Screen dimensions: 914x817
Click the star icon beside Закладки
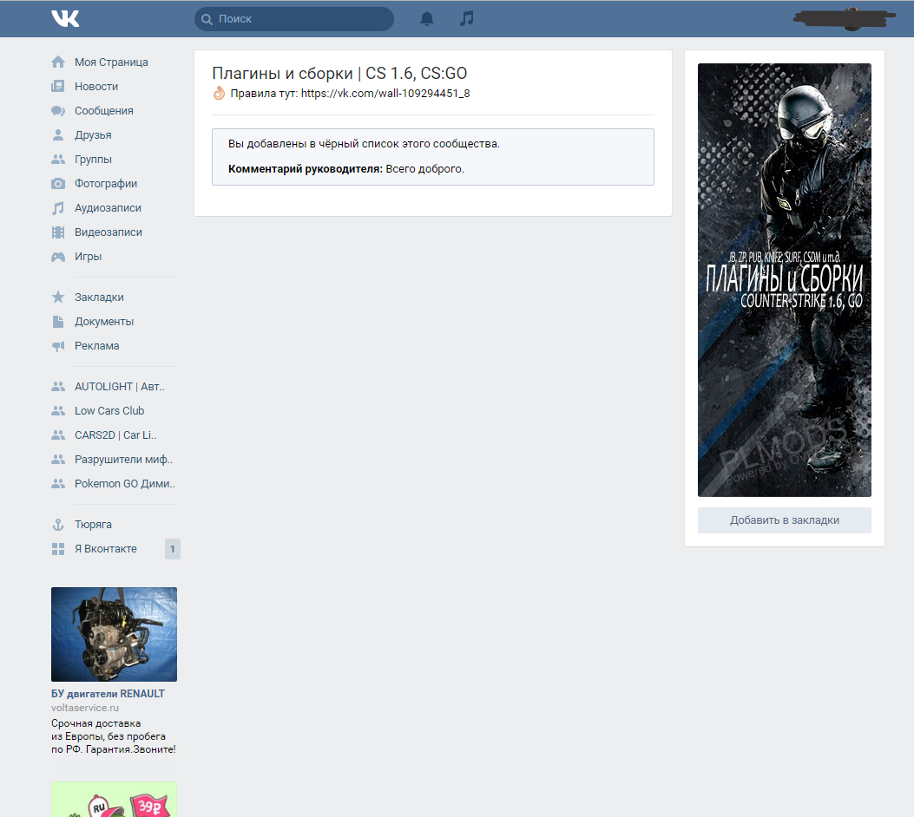pos(57,297)
